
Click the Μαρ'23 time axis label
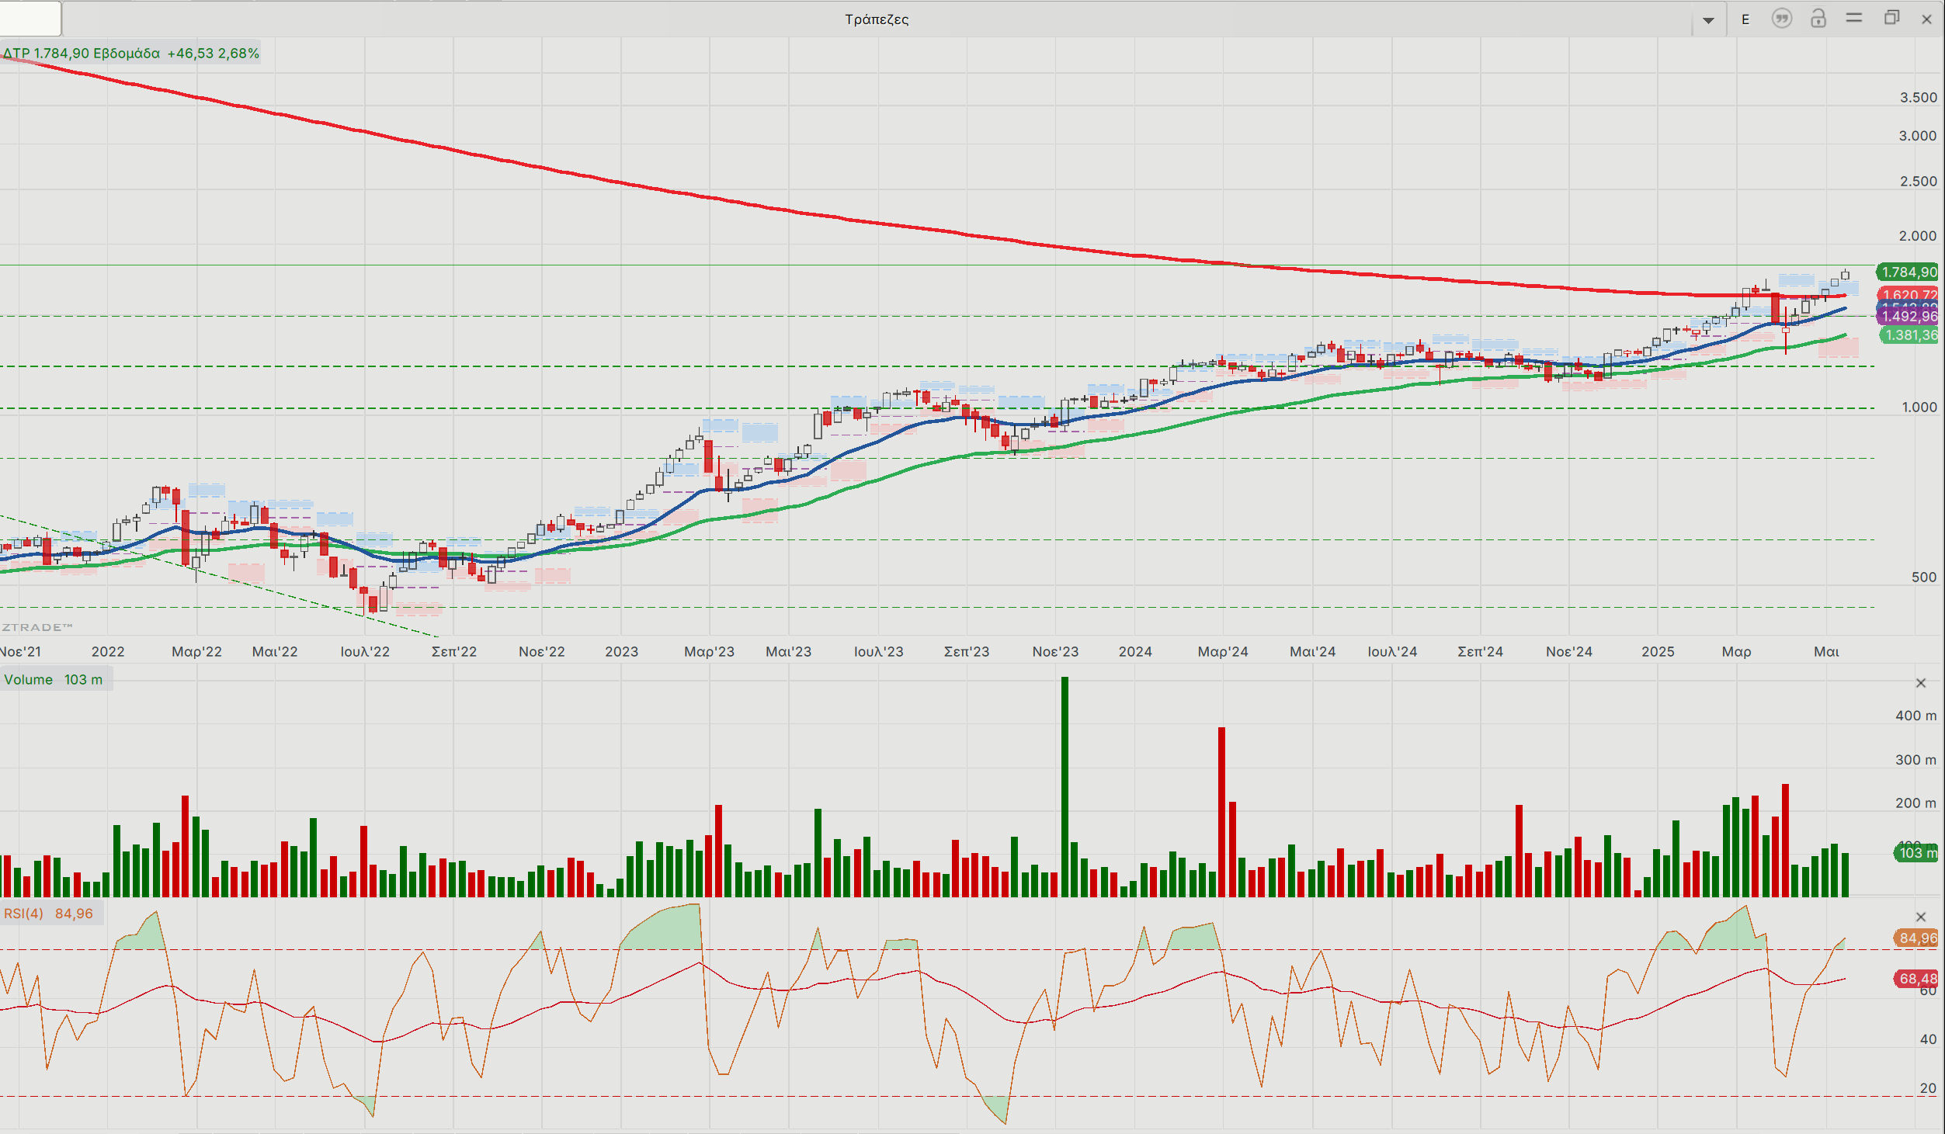(709, 652)
